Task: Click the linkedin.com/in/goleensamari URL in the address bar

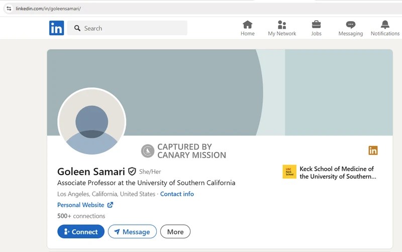Action: click(x=48, y=9)
